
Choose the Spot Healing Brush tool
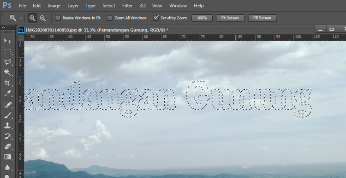(7, 104)
